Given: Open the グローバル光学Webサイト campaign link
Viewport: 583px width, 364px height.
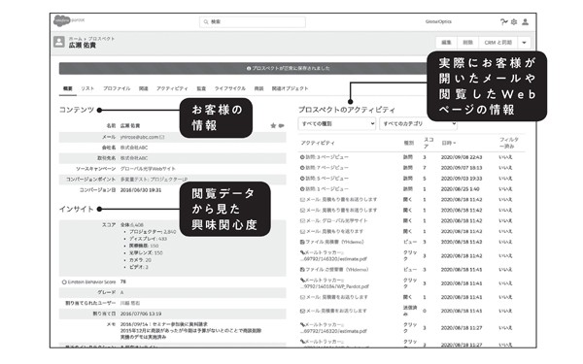Looking at the screenshot, I should 148,169.
